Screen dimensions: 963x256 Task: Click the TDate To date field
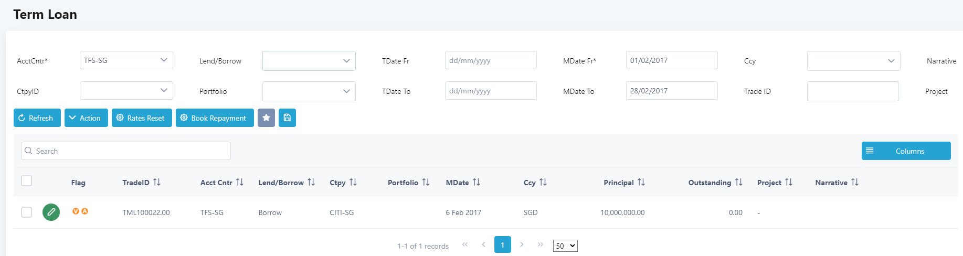pyautogui.click(x=491, y=91)
